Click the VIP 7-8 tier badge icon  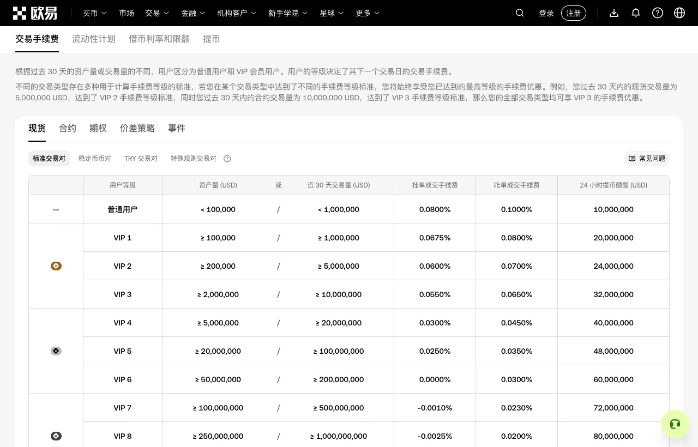pyautogui.click(x=56, y=436)
